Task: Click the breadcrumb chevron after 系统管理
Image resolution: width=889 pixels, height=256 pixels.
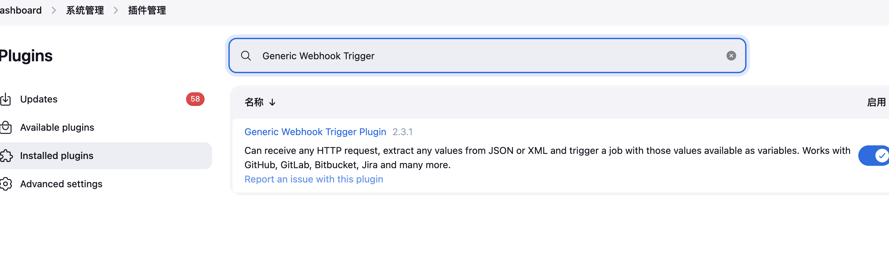Action: [x=116, y=10]
